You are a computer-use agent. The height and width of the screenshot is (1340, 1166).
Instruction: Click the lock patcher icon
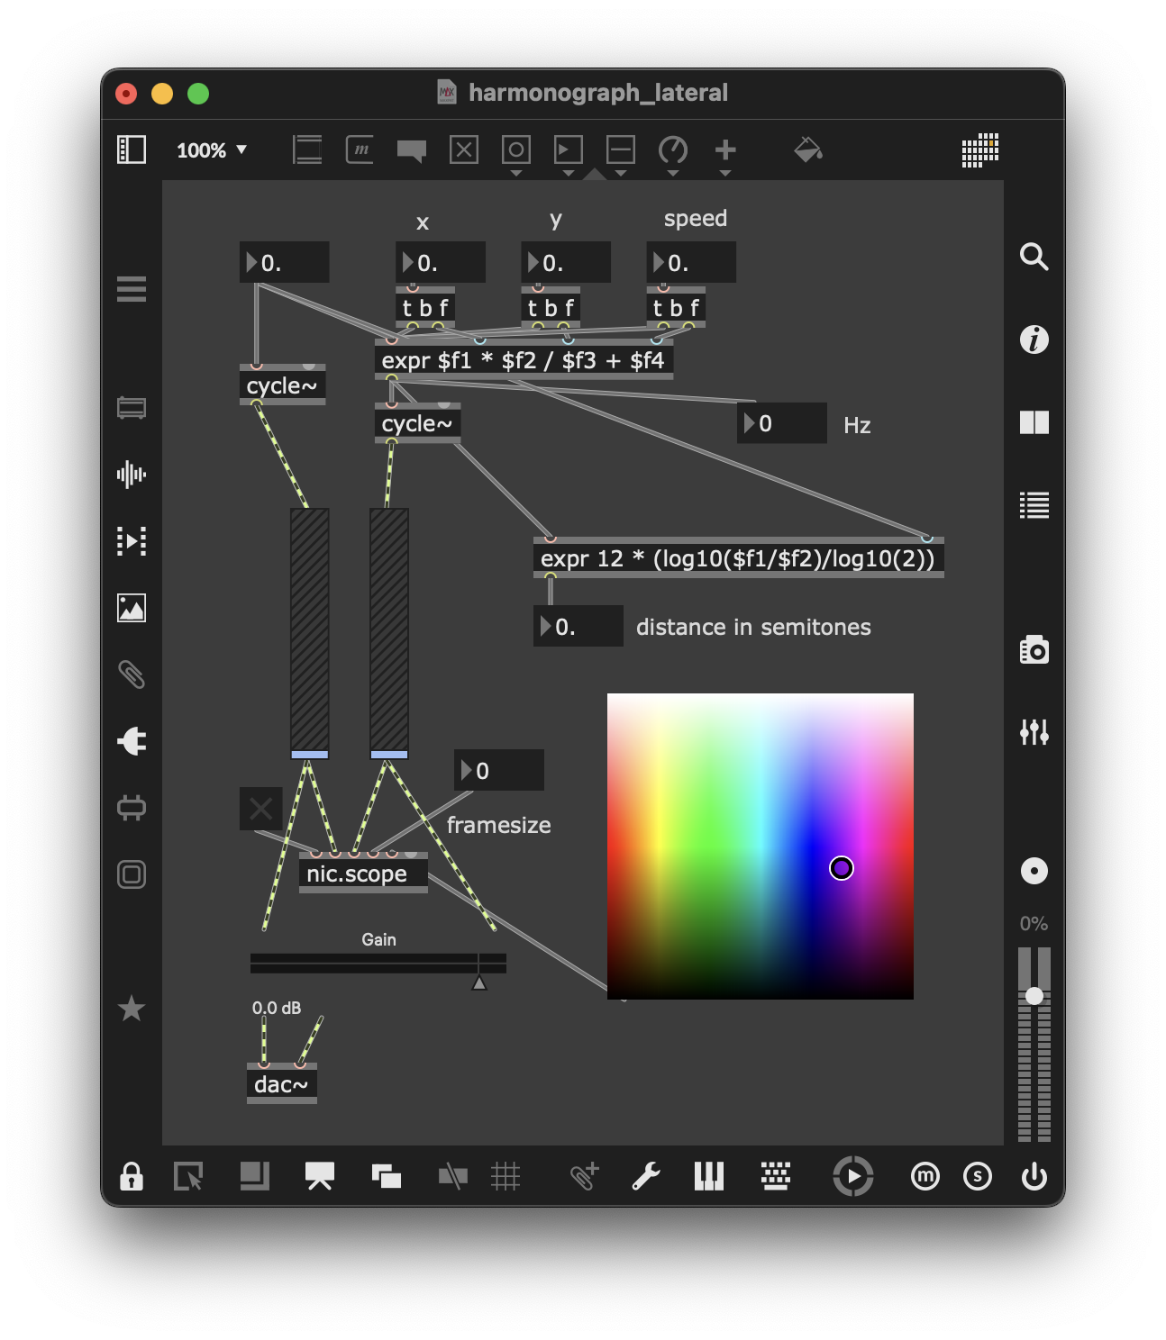(x=132, y=1176)
